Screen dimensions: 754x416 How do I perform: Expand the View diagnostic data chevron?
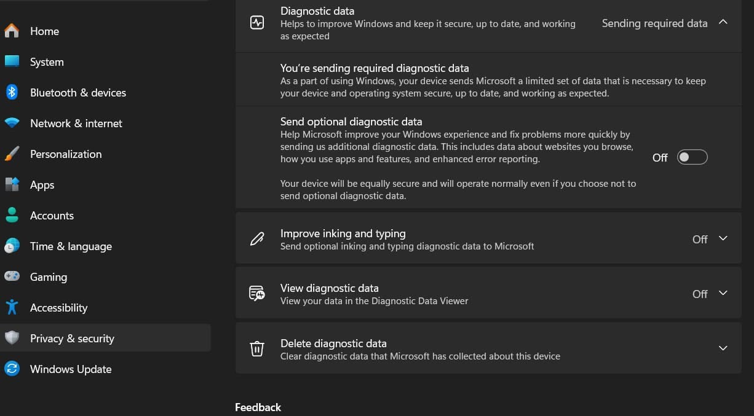[723, 293]
